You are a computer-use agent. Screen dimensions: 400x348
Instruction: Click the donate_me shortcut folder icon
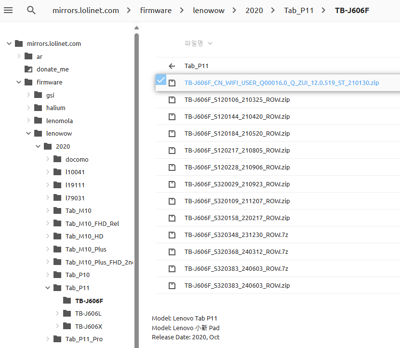tap(28, 69)
